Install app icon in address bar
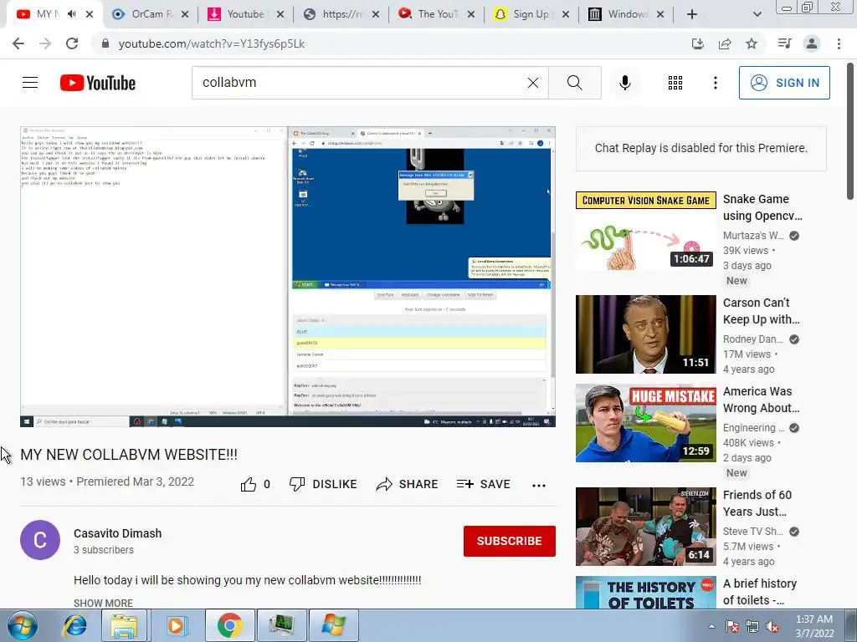The height and width of the screenshot is (642, 857). coord(698,43)
